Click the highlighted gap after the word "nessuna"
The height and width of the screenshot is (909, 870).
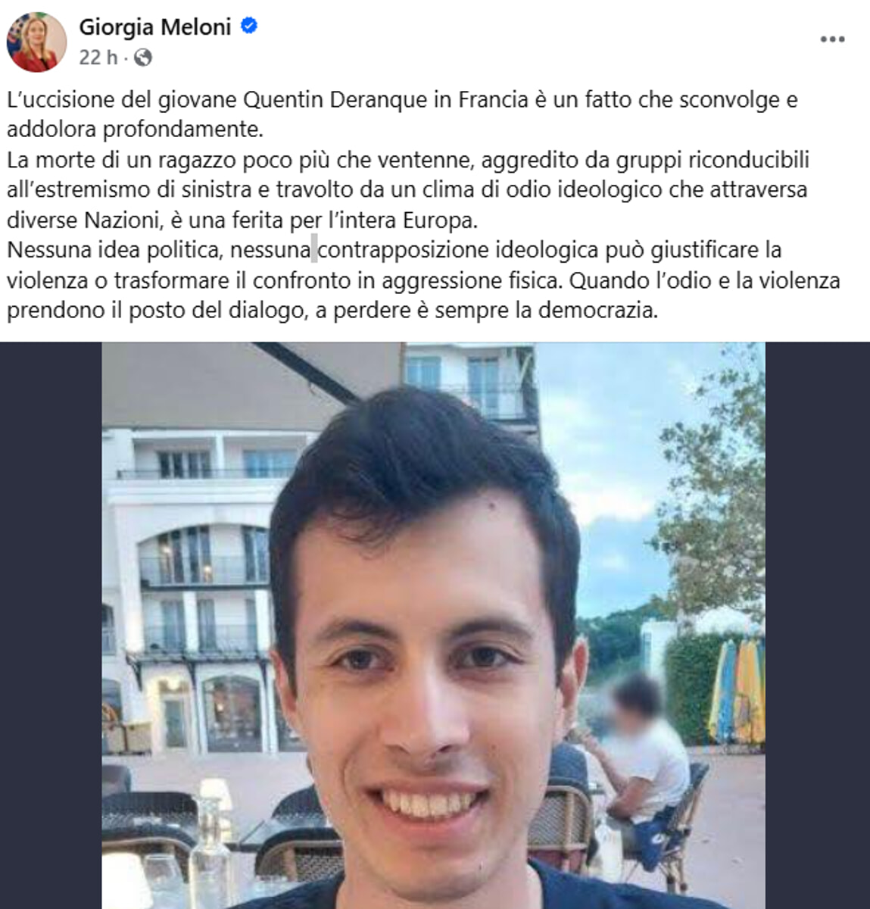(314, 249)
